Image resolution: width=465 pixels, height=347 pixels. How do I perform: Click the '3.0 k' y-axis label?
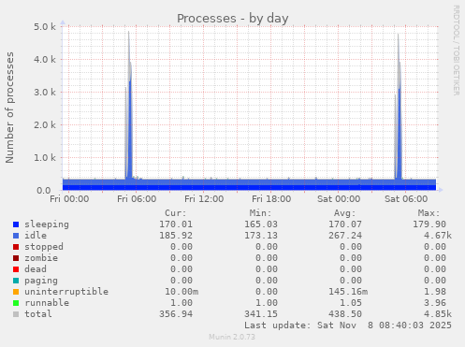pyautogui.click(x=45, y=93)
